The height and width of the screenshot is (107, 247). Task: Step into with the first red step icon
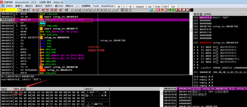click(x=43, y=10)
